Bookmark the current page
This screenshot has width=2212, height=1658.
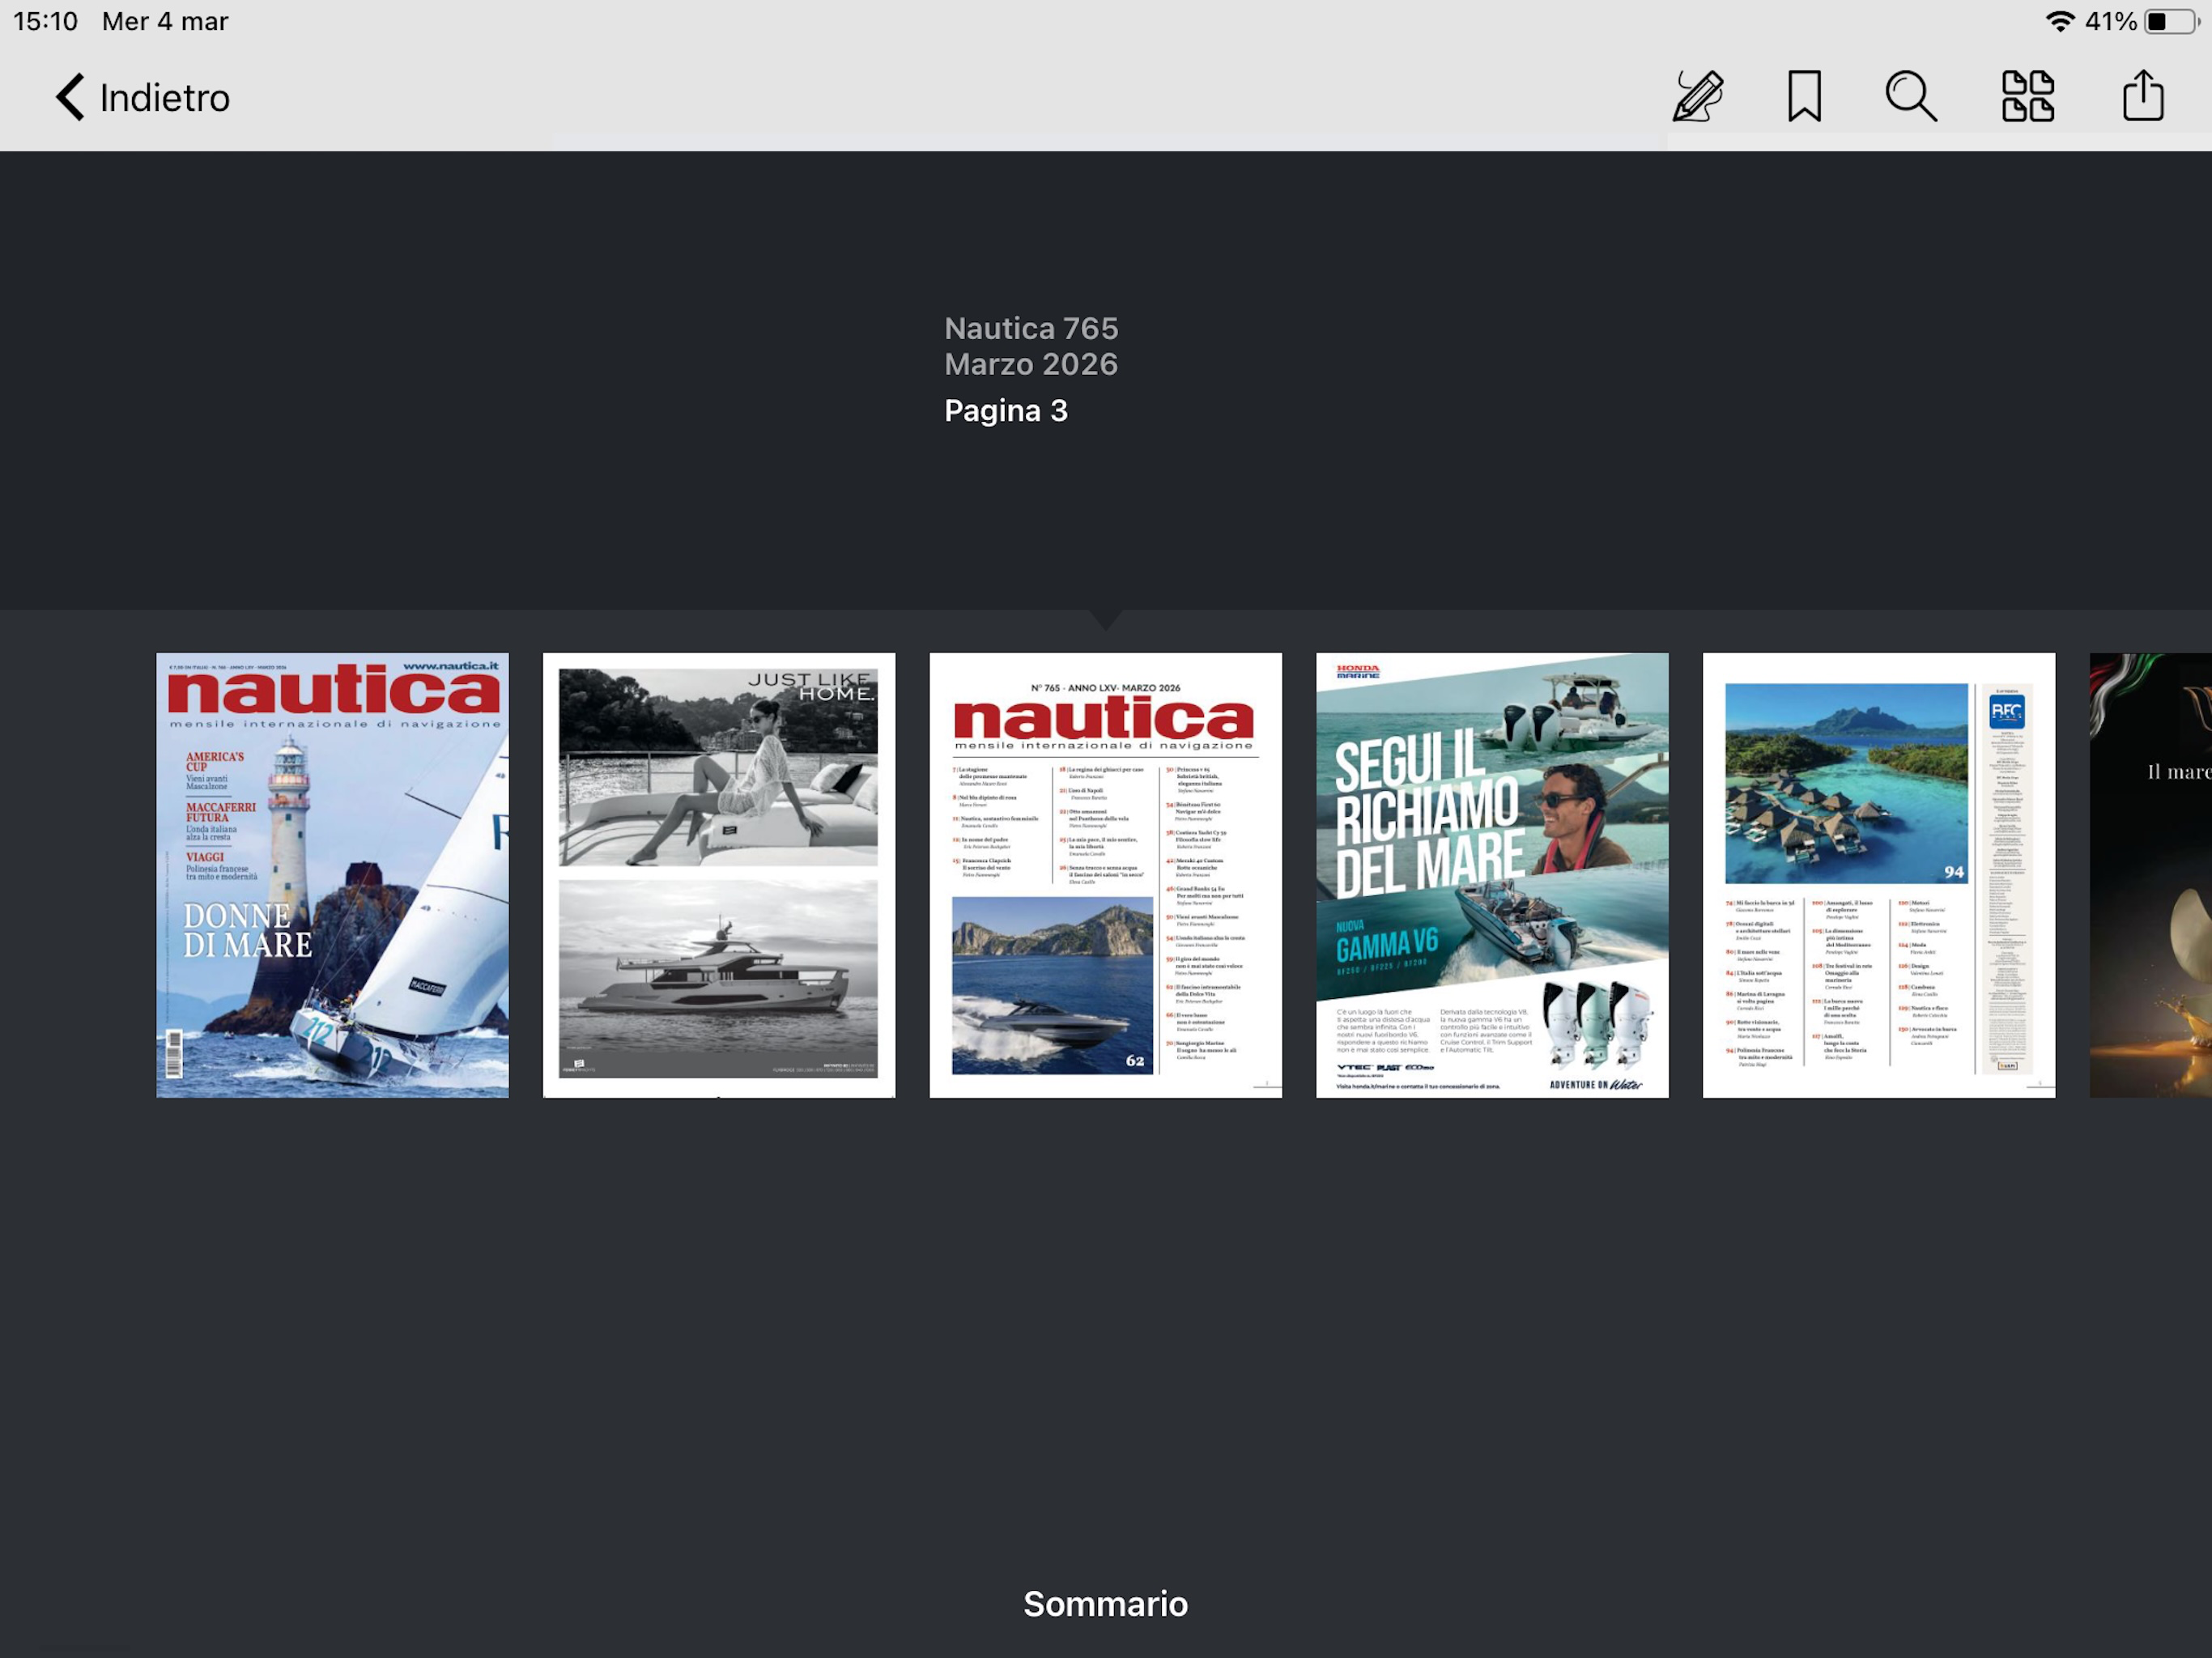pos(1804,96)
